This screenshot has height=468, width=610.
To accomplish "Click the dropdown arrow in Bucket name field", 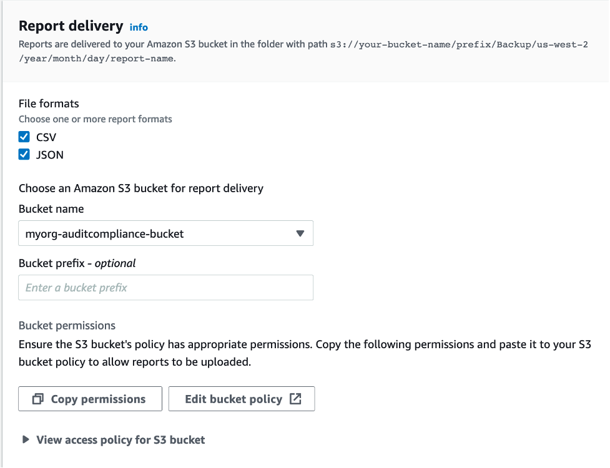I will point(300,232).
